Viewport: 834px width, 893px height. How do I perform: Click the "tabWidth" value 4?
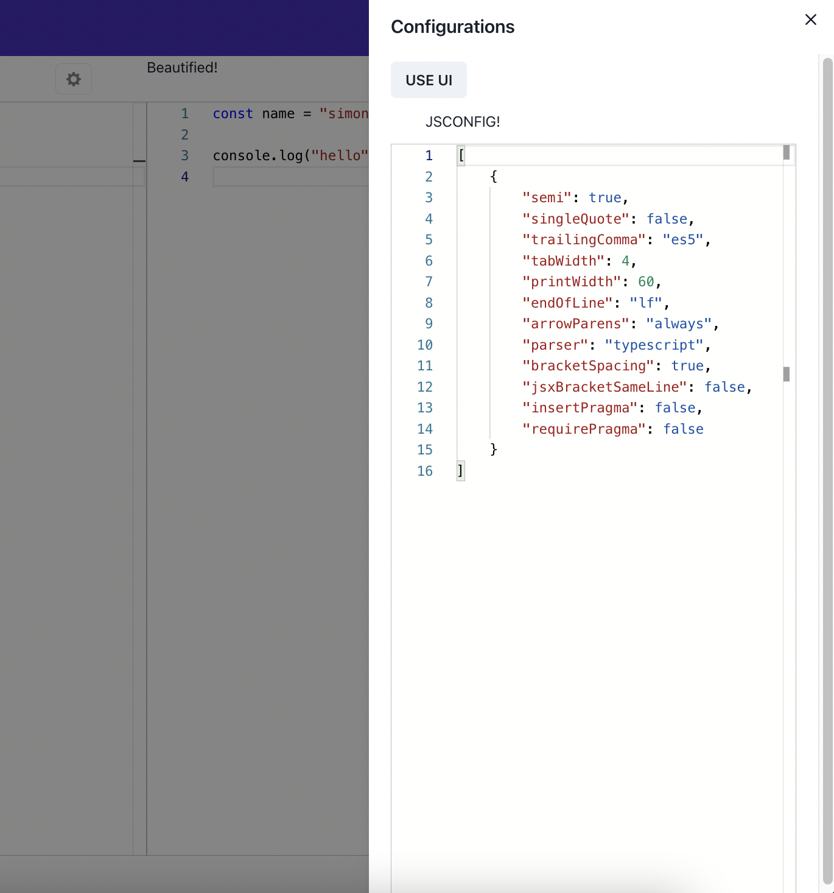[625, 261]
